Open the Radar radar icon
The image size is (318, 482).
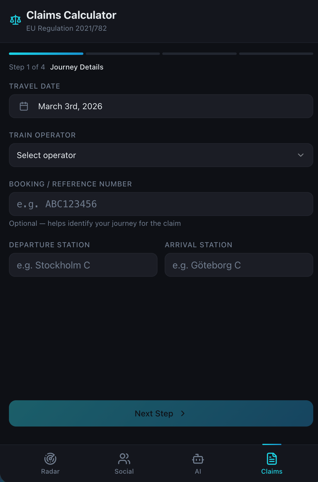pos(50,459)
